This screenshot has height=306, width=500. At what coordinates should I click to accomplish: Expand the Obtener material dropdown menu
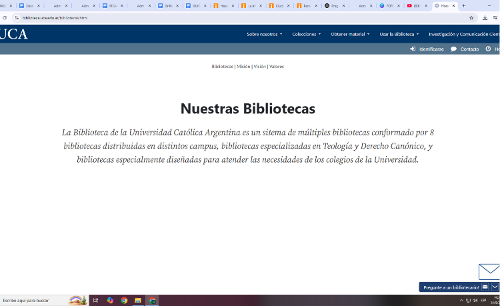[x=350, y=34]
